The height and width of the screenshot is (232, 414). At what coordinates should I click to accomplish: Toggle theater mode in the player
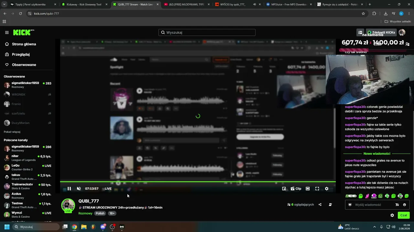coord(308,189)
